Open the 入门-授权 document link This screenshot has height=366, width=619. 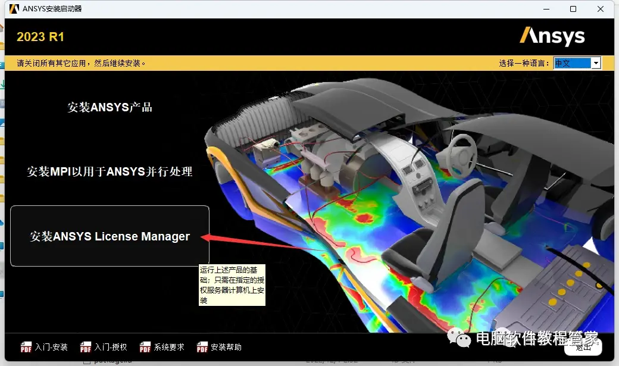(111, 347)
